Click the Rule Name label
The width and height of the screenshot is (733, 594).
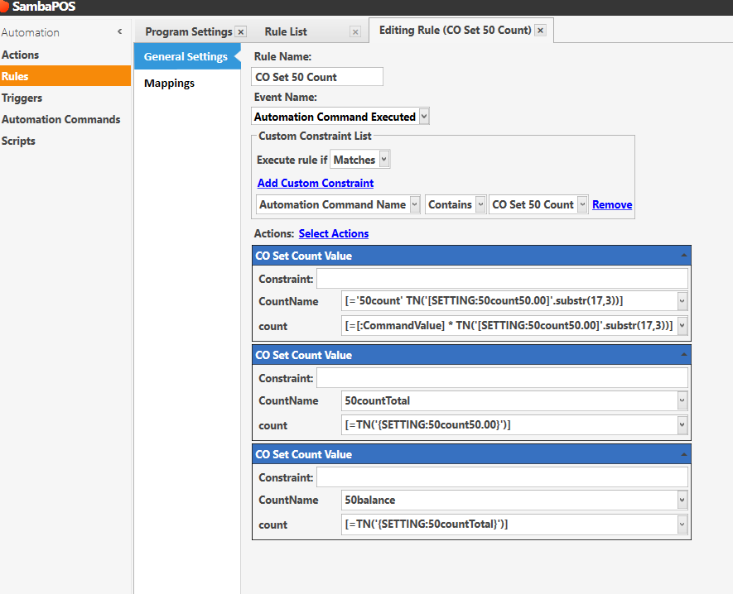point(282,56)
